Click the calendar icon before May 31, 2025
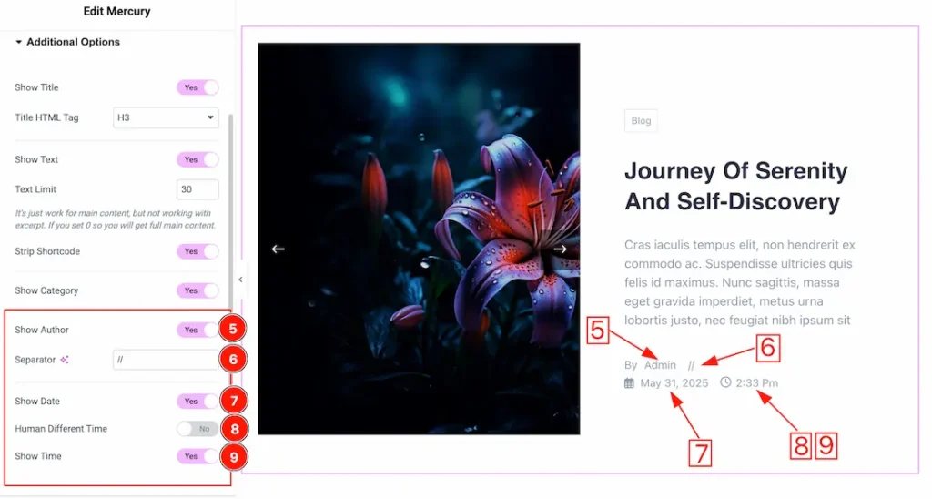932x499 pixels. point(630,383)
